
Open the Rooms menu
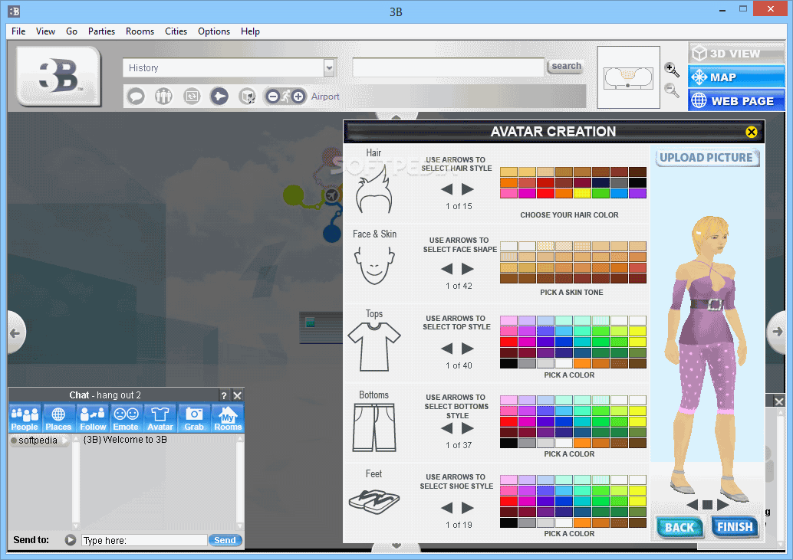point(140,31)
